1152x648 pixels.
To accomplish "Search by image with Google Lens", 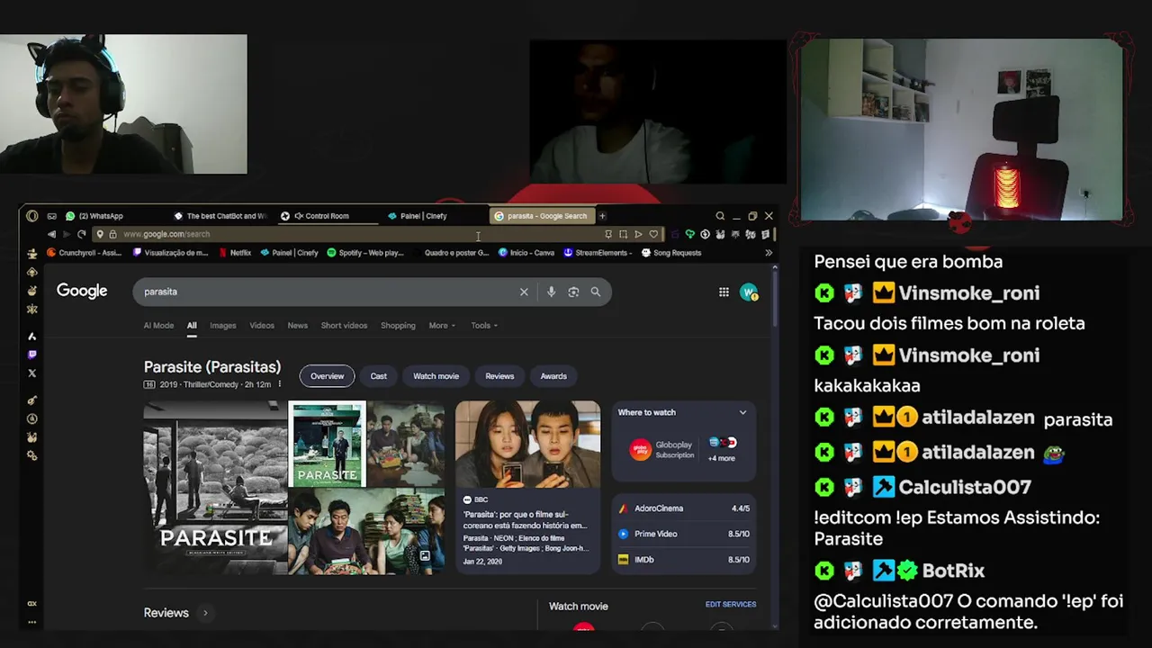I will point(573,292).
